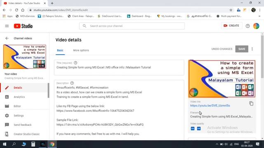Click the Details pencil icon
Screen dimensions: 264x148
tap(7, 88)
